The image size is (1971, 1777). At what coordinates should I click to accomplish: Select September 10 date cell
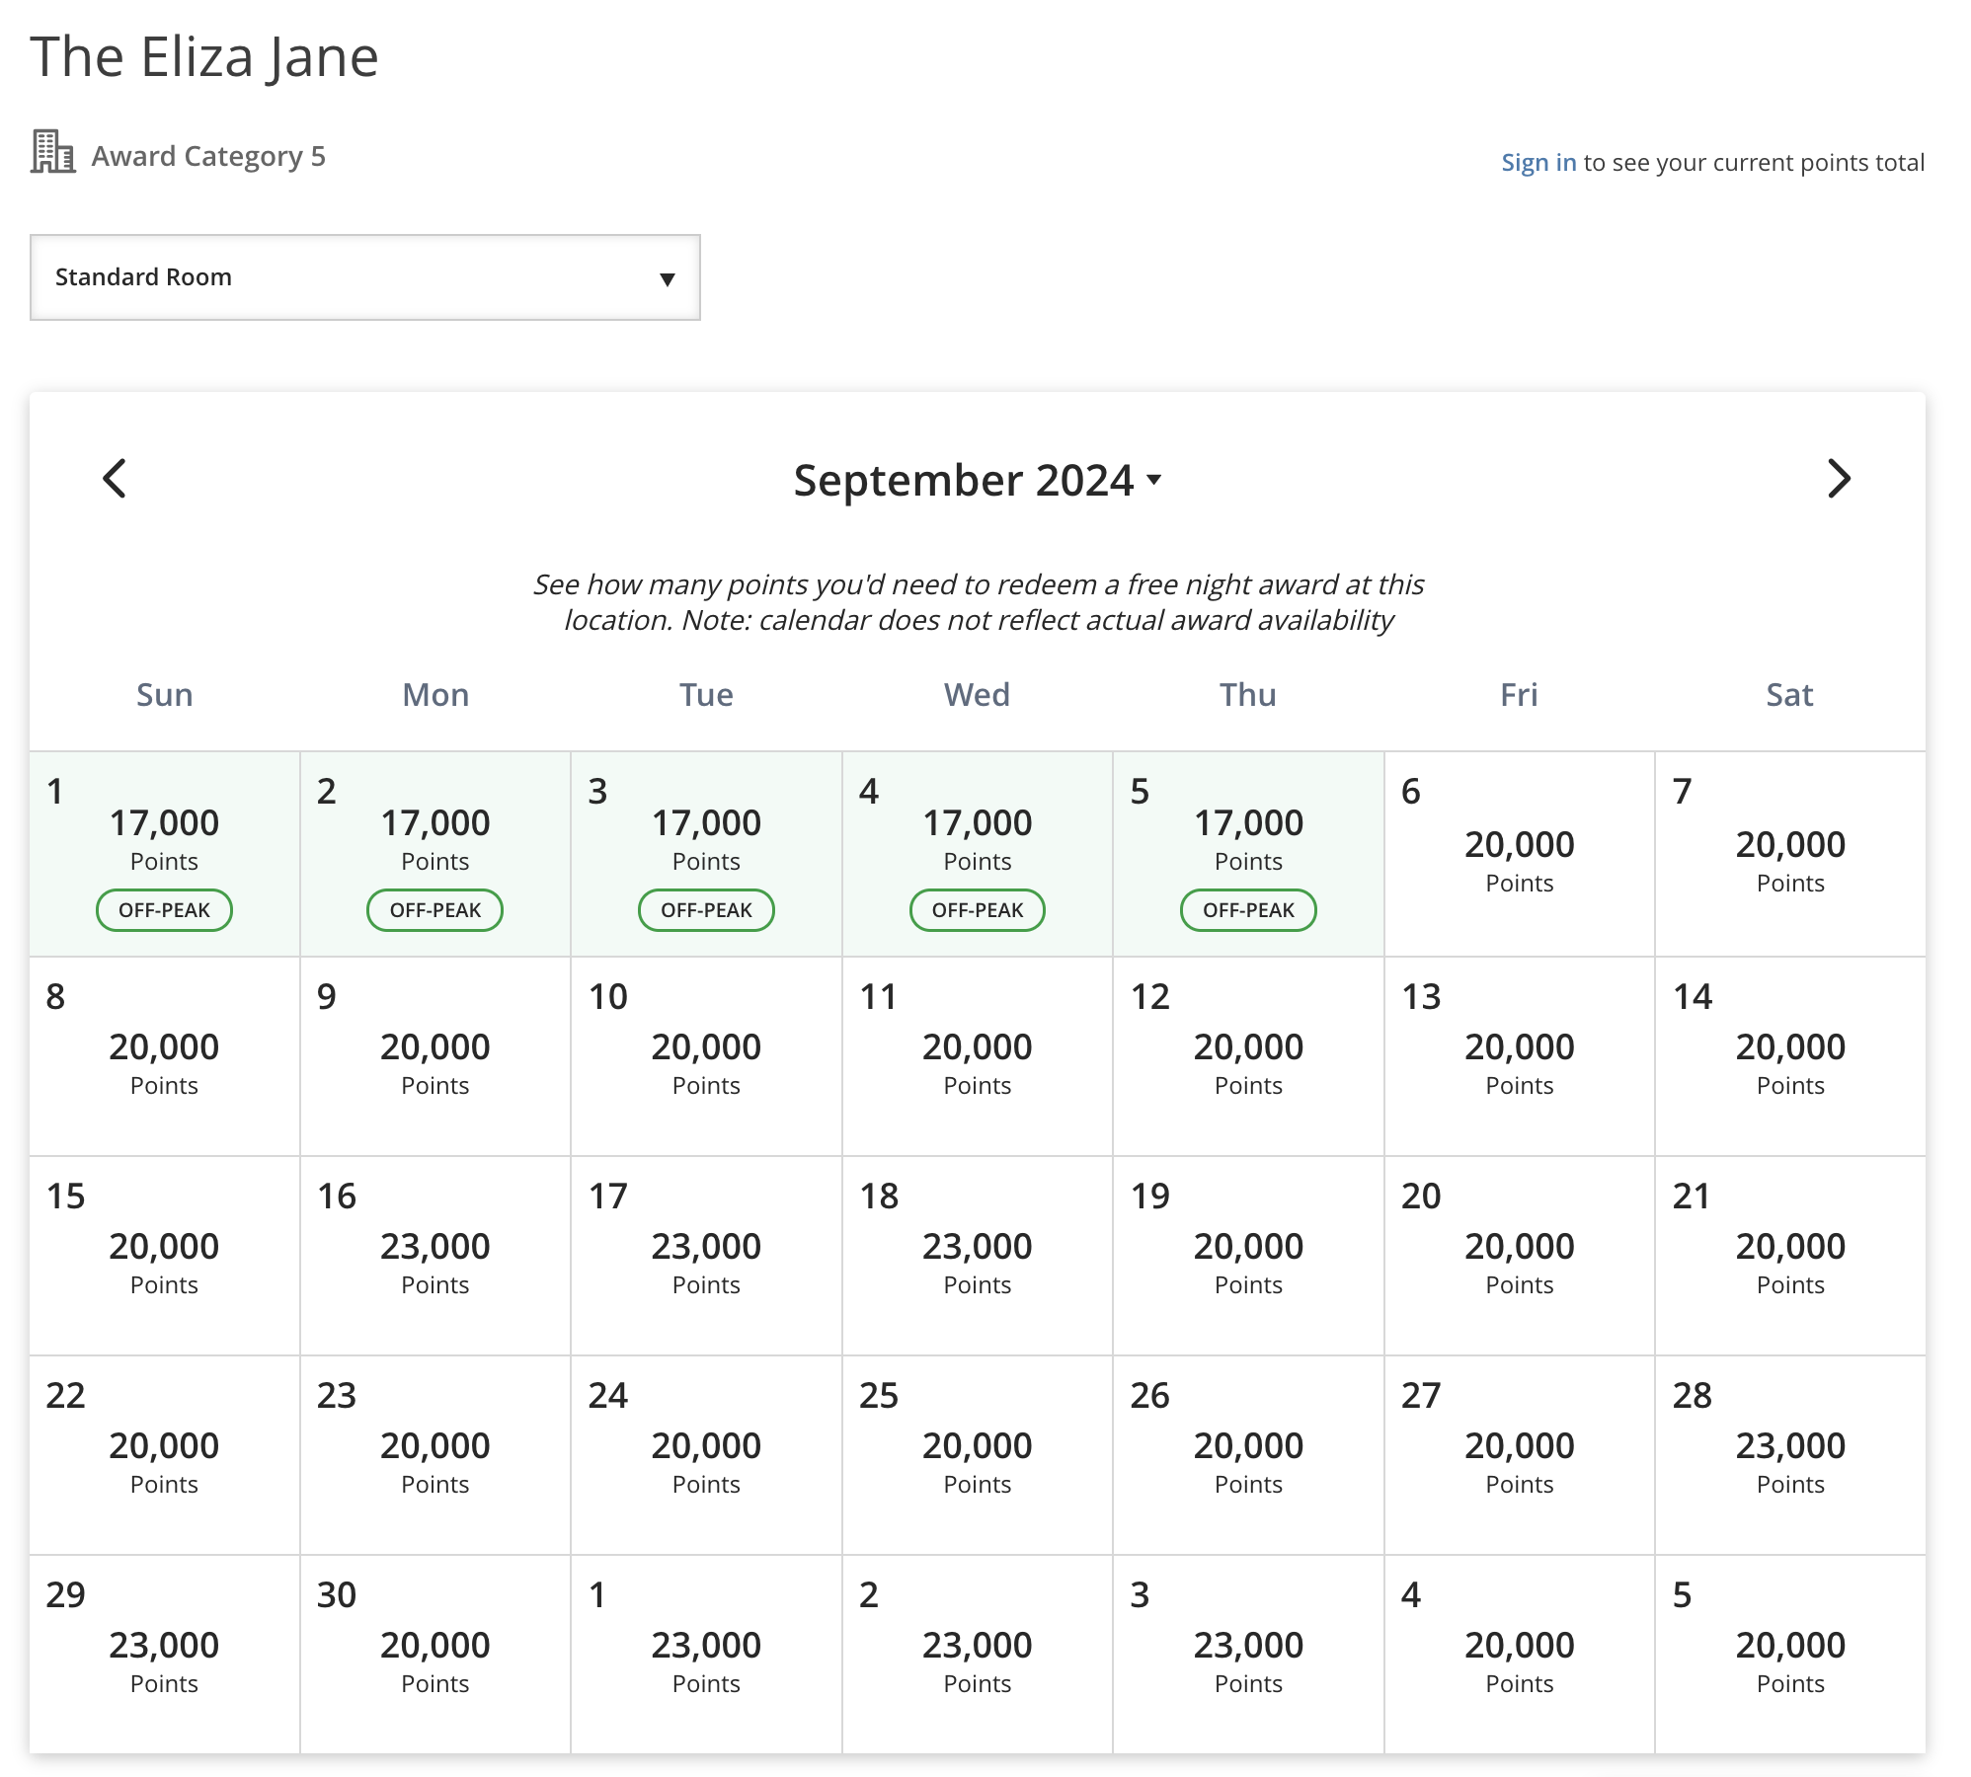click(707, 1056)
